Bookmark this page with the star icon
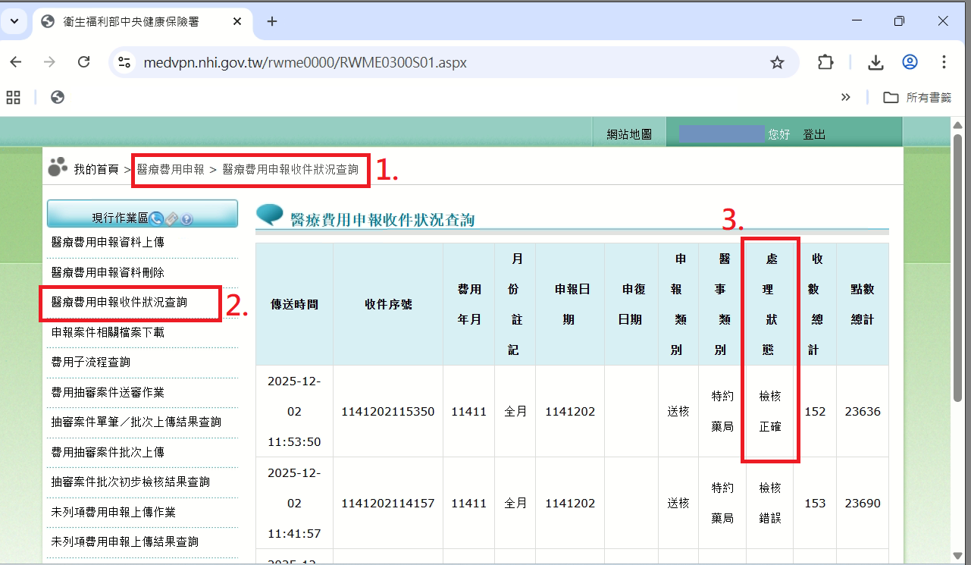This screenshot has height=565, width=971. click(x=777, y=62)
